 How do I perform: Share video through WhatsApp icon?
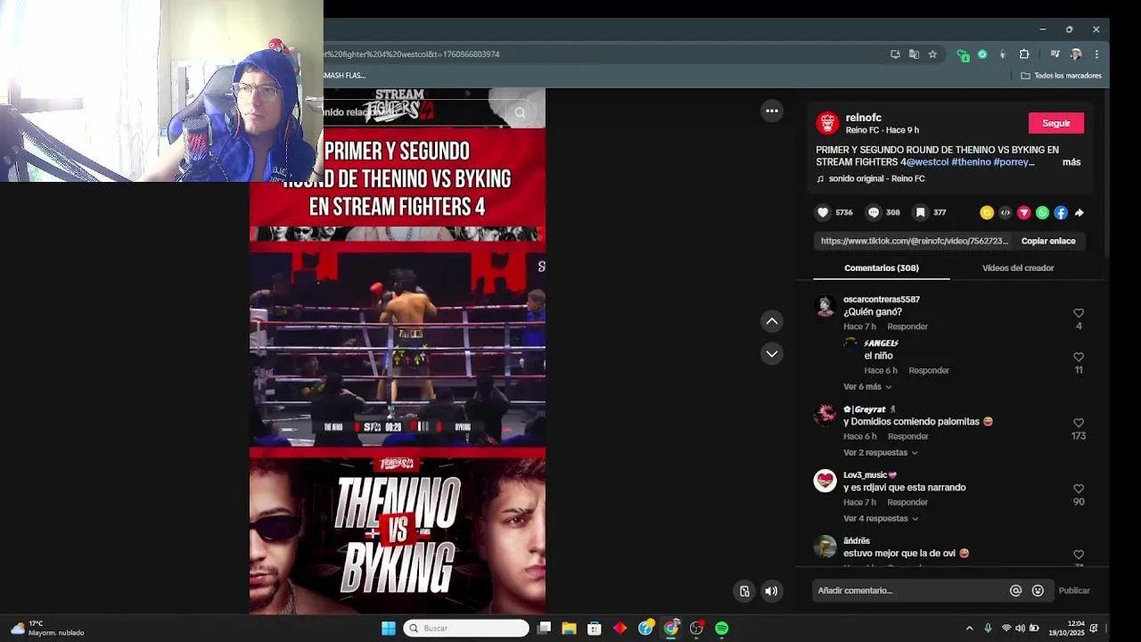click(x=1042, y=212)
